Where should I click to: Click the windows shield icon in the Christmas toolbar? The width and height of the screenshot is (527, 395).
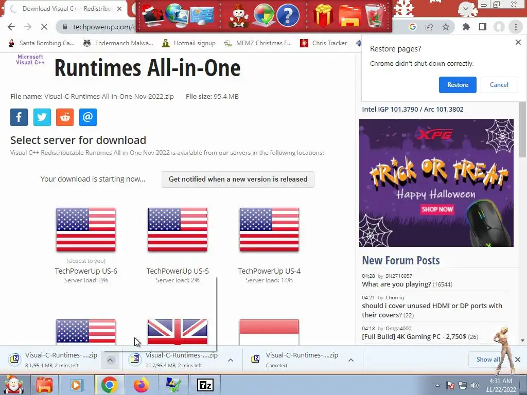coord(264,15)
